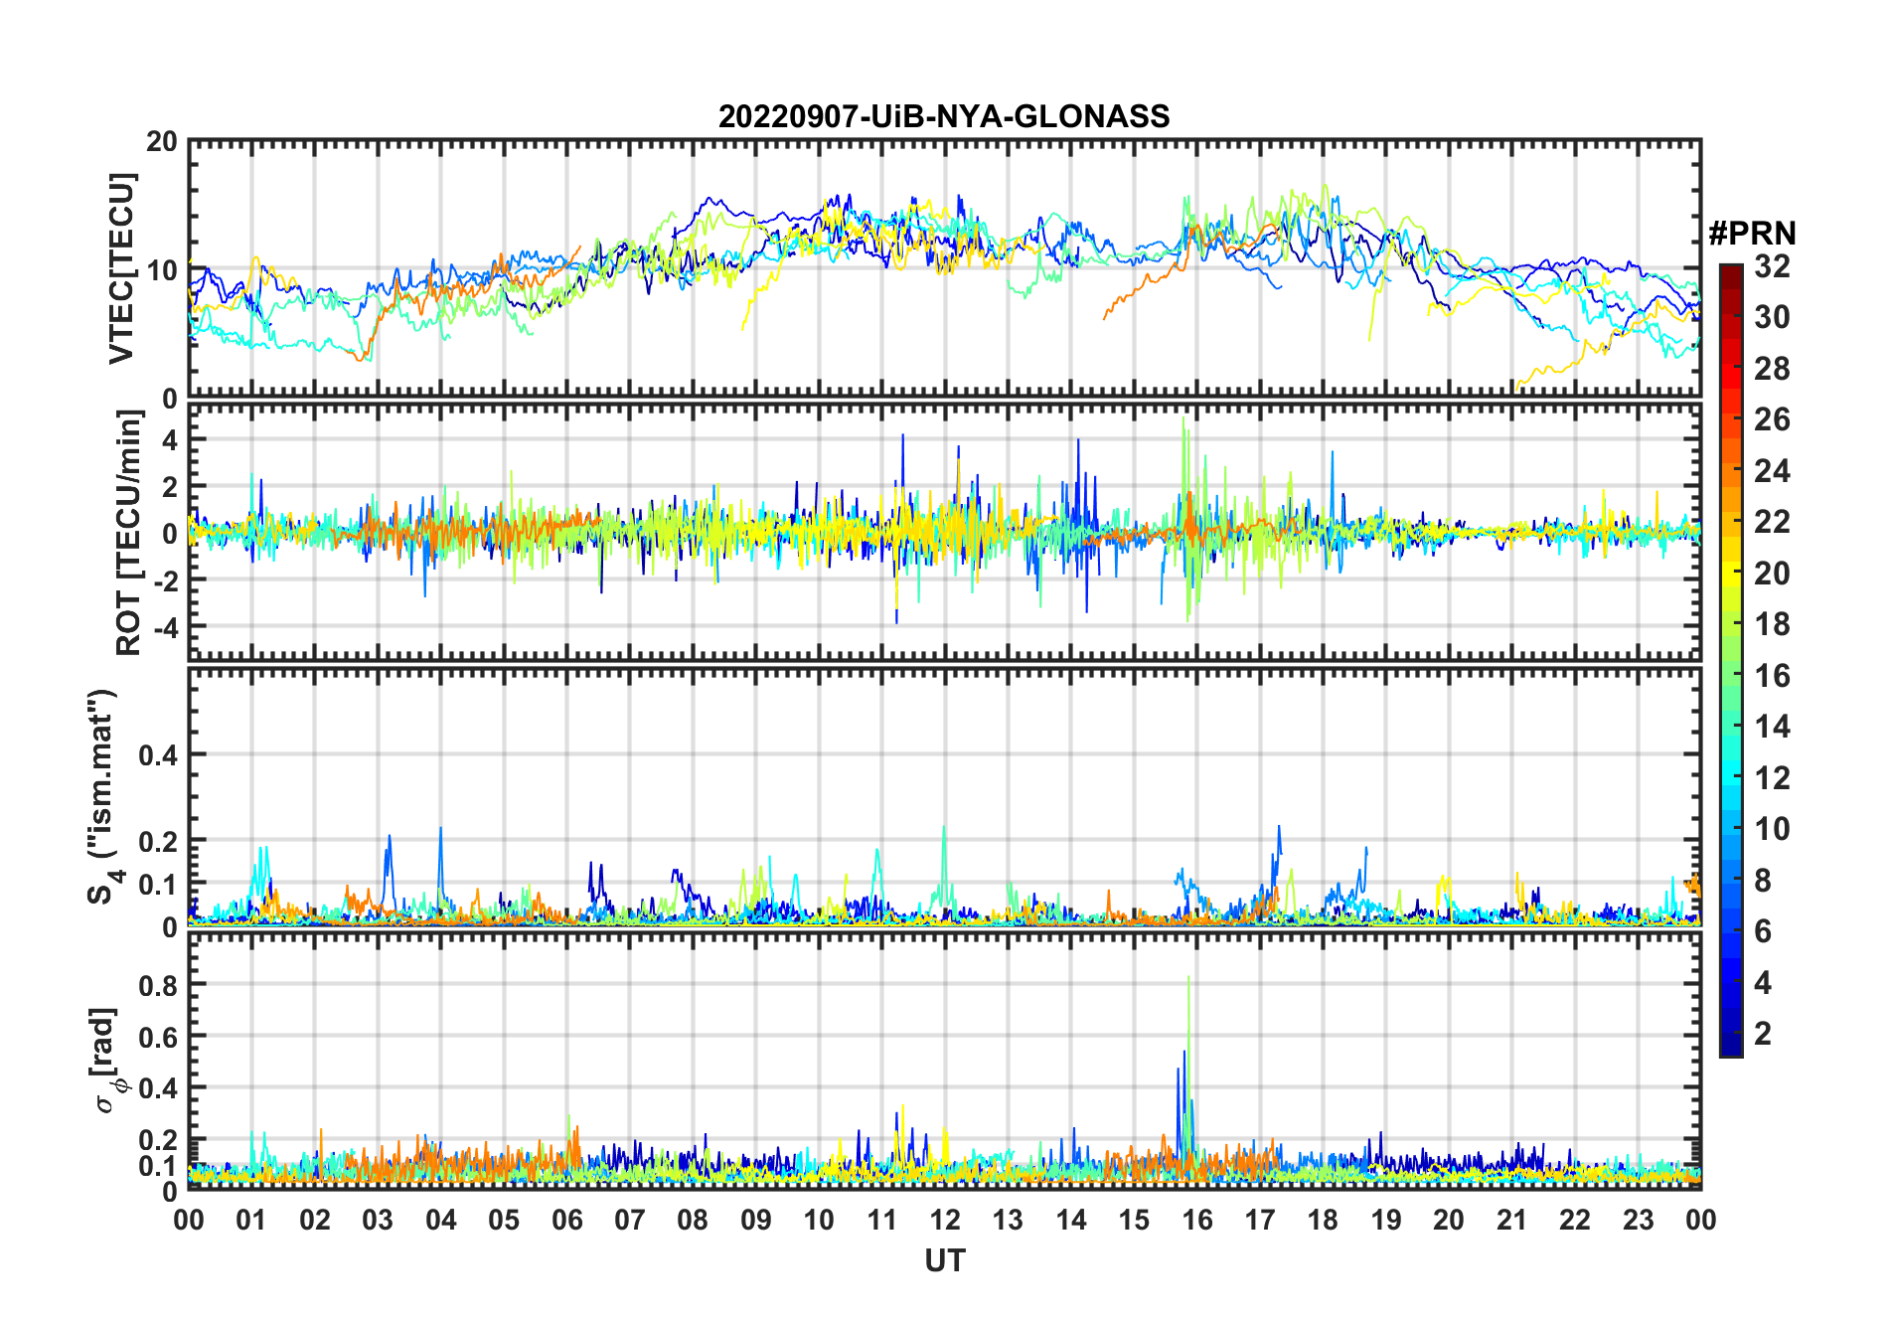This screenshot has width=1890, height=1322.
Task: Click the colorbar tick label 24
Action: coord(1772,471)
